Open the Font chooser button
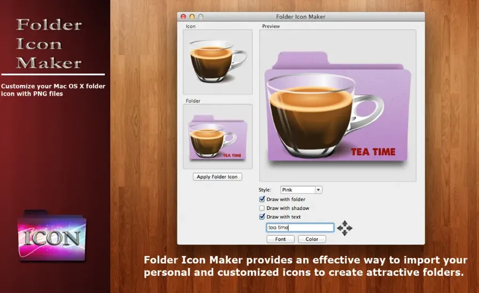Screen dimensions: 479x293 click(281, 239)
